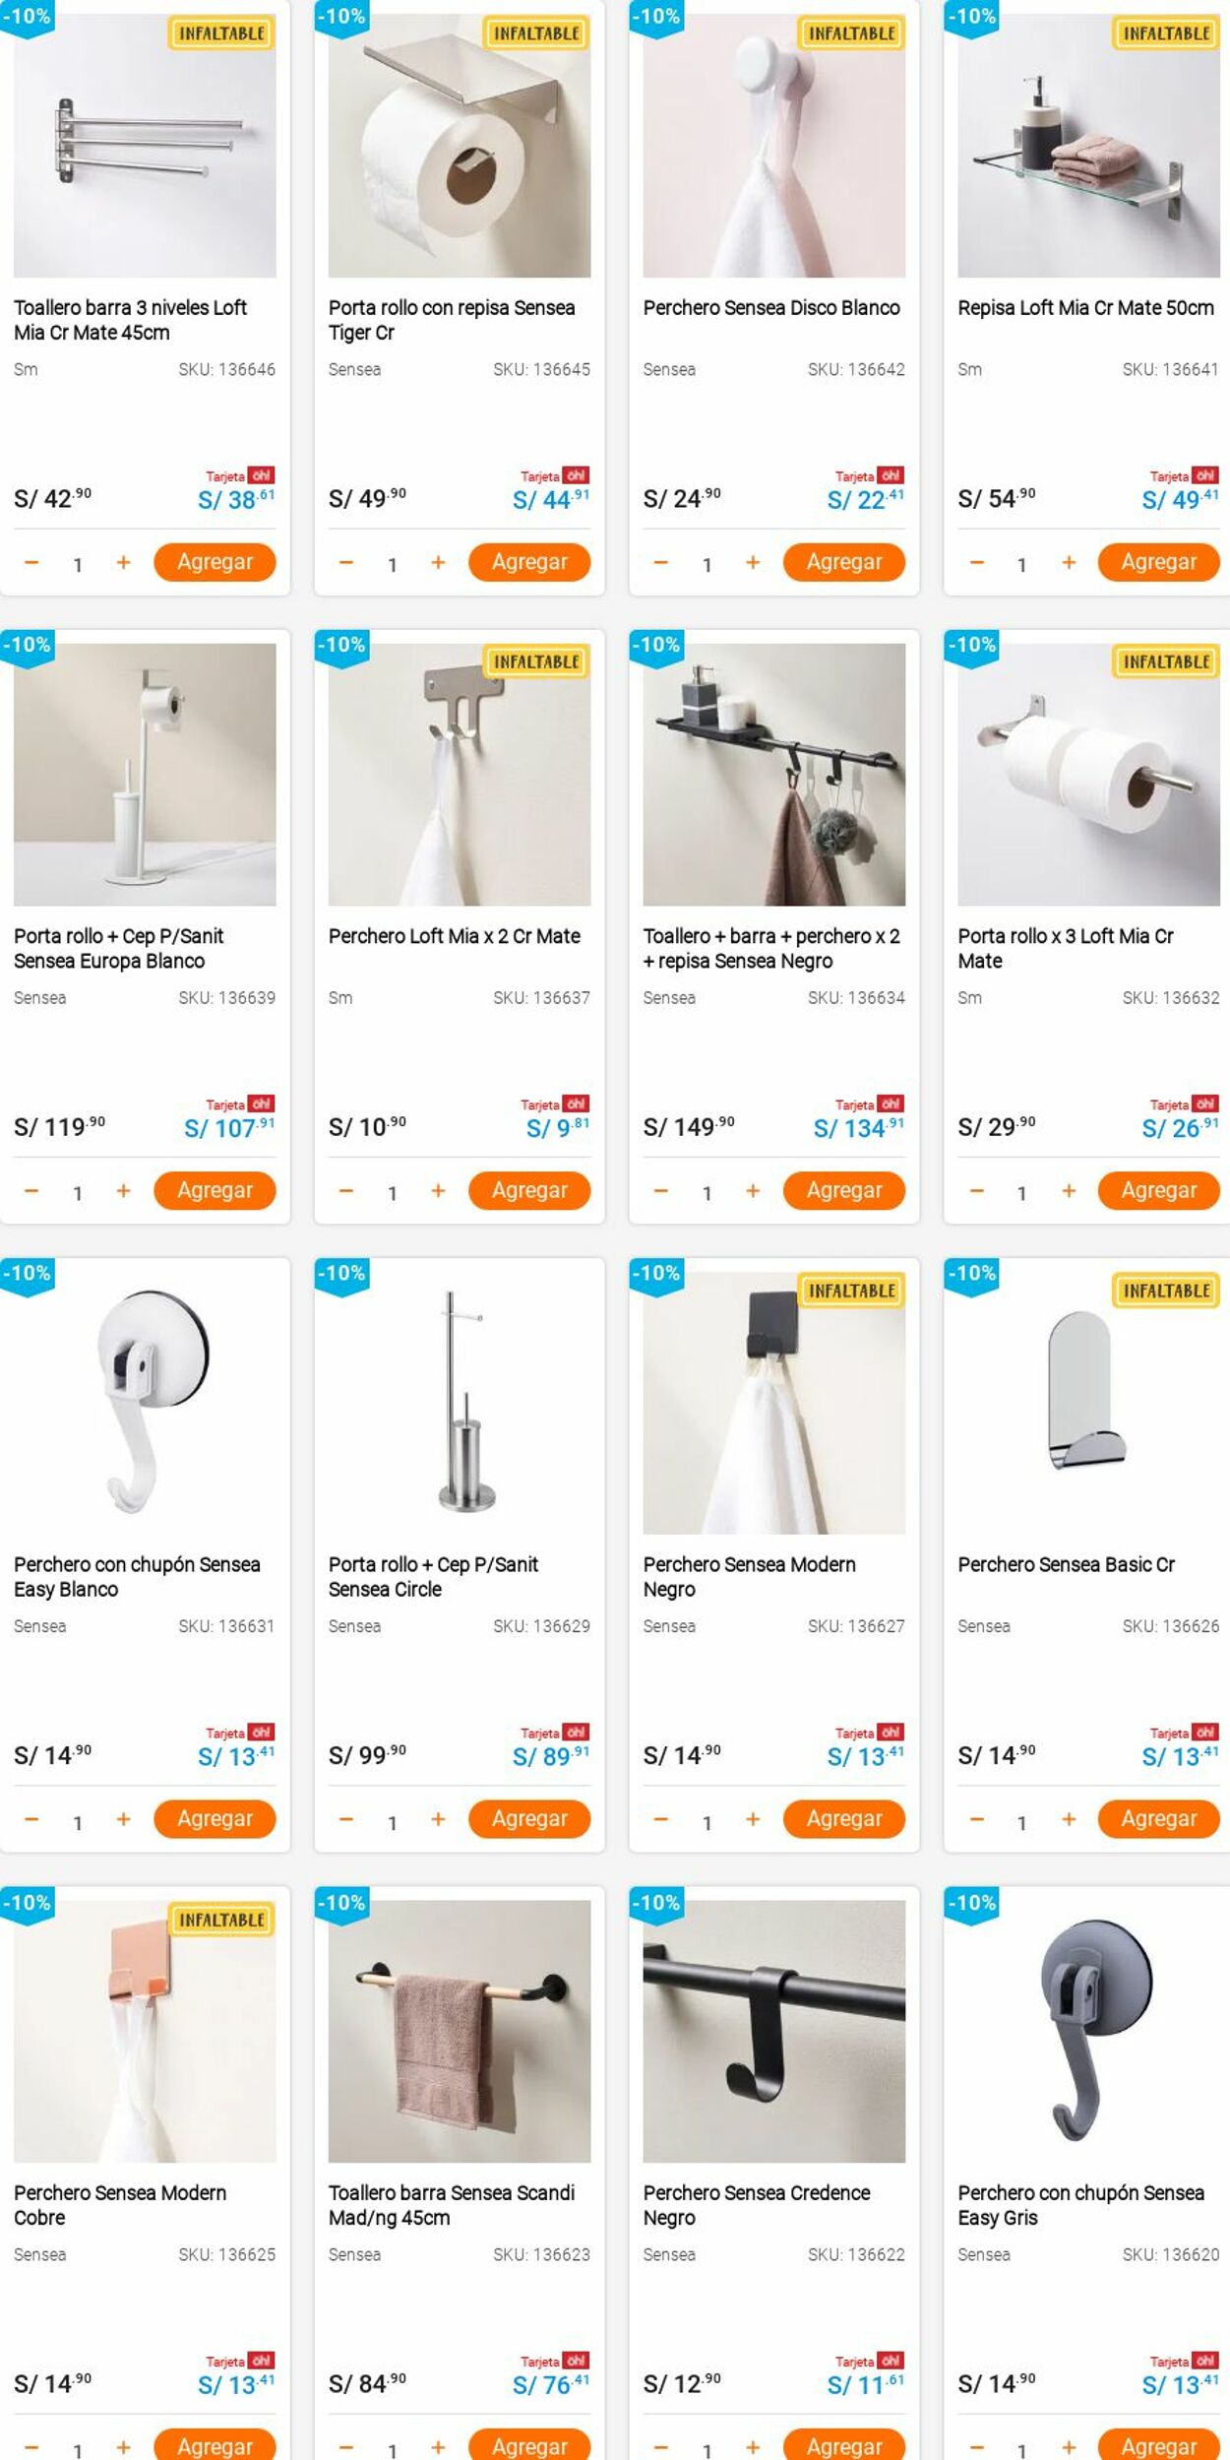Add Porta rollo Sensea Circle to cart
The image size is (1230, 2460).
click(x=529, y=1819)
